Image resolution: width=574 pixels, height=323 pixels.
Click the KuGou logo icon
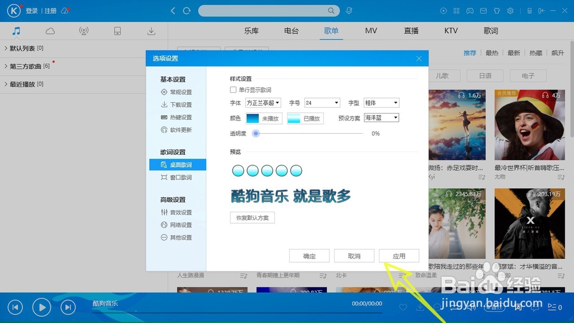click(14, 10)
